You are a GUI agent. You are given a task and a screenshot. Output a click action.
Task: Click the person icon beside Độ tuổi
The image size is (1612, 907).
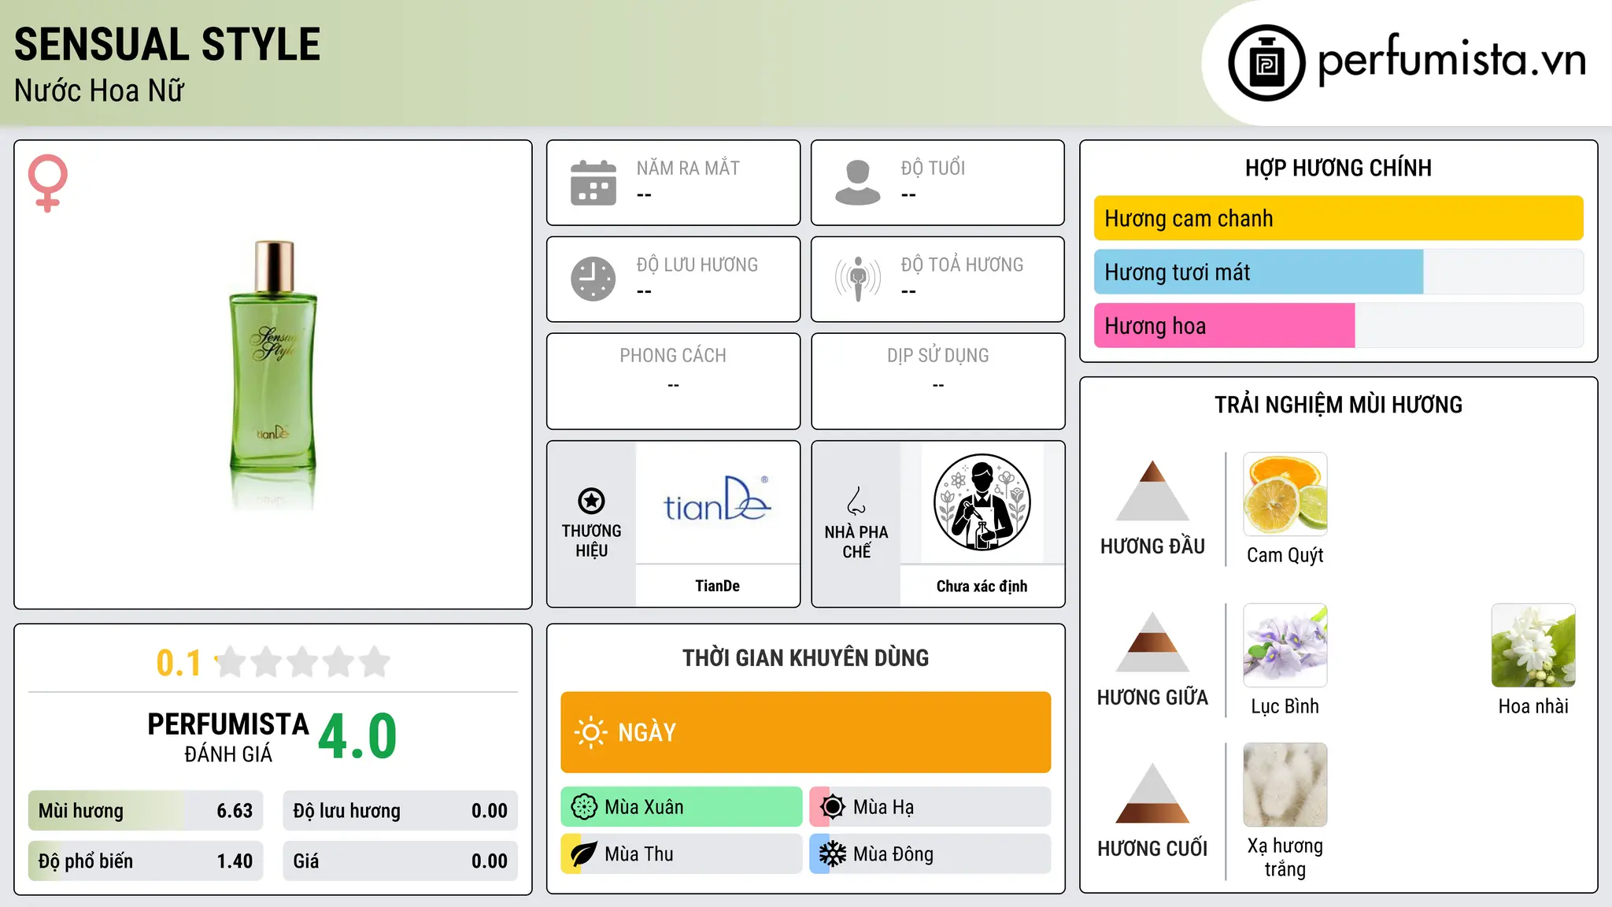tap(858, 183)
